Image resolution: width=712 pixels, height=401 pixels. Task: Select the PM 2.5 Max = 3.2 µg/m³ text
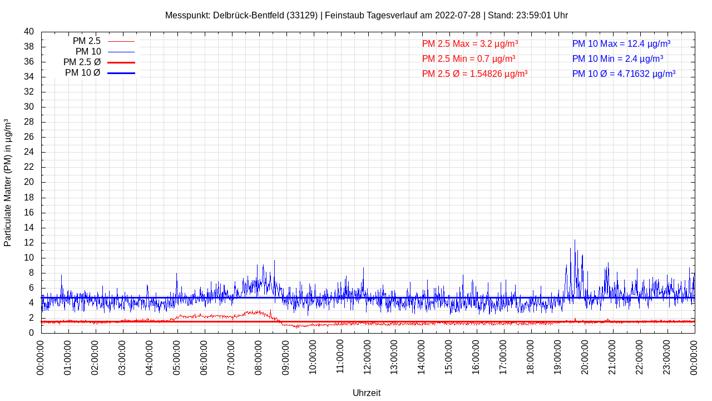tap(470, 43)
